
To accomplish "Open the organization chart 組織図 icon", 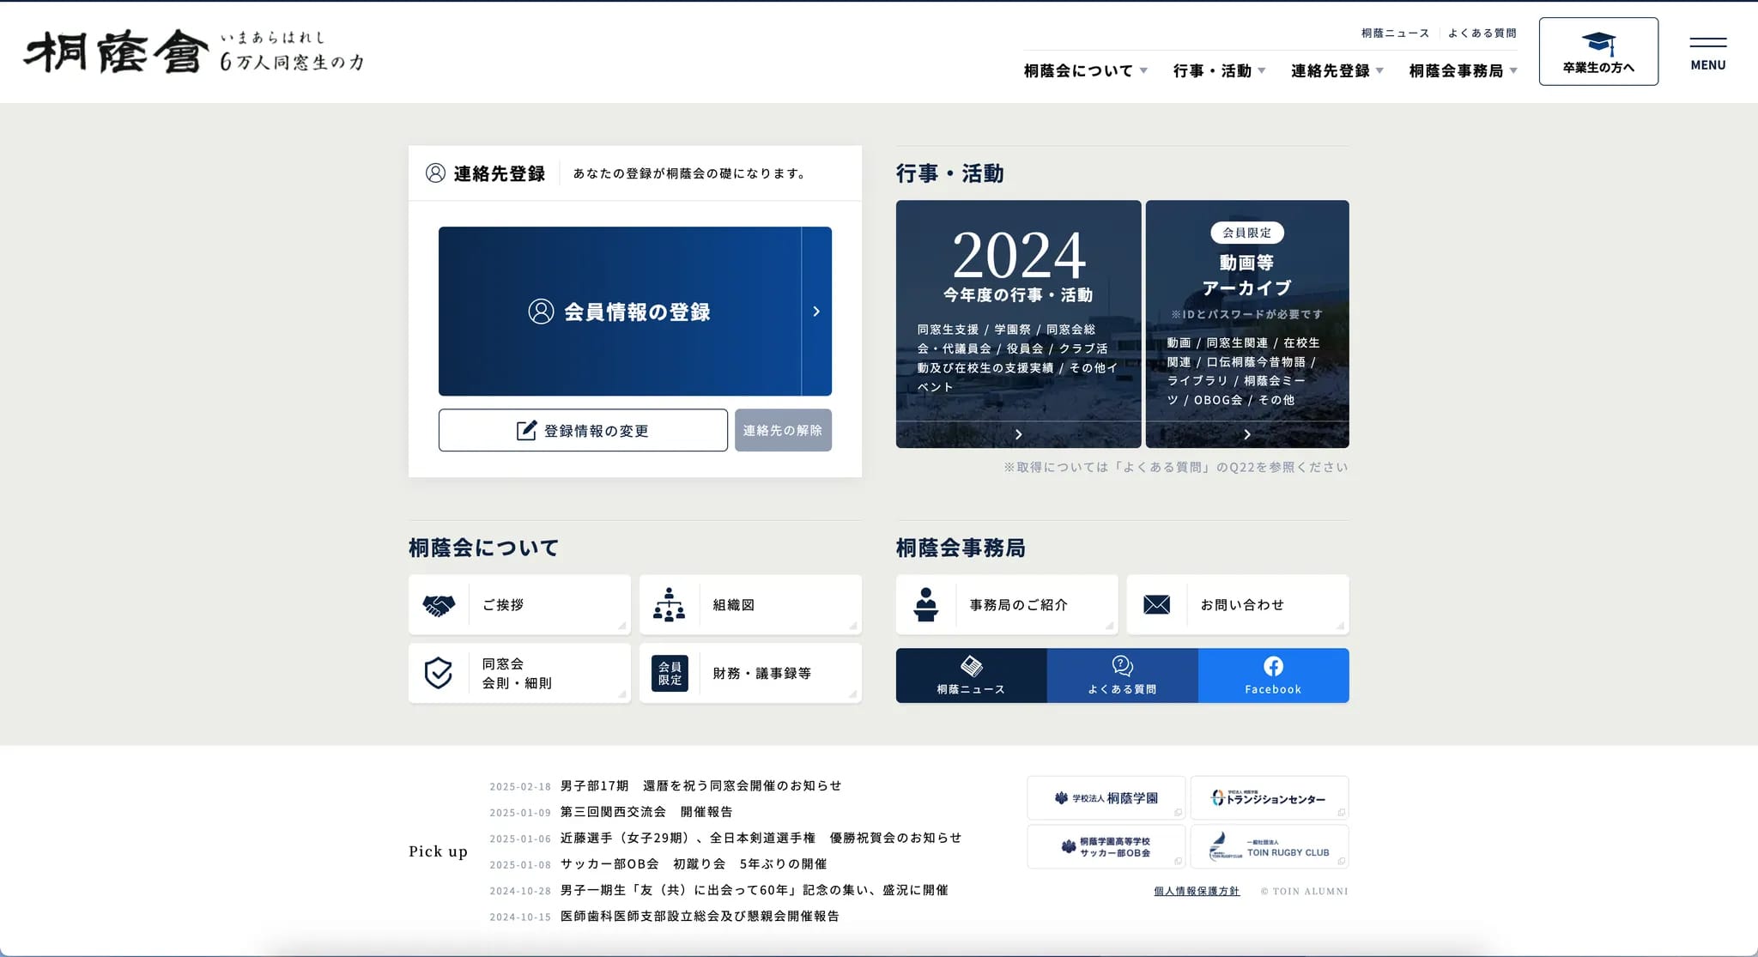I will [669, 605].
